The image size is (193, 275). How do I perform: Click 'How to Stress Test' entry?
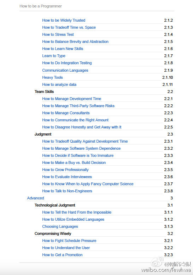58,34
